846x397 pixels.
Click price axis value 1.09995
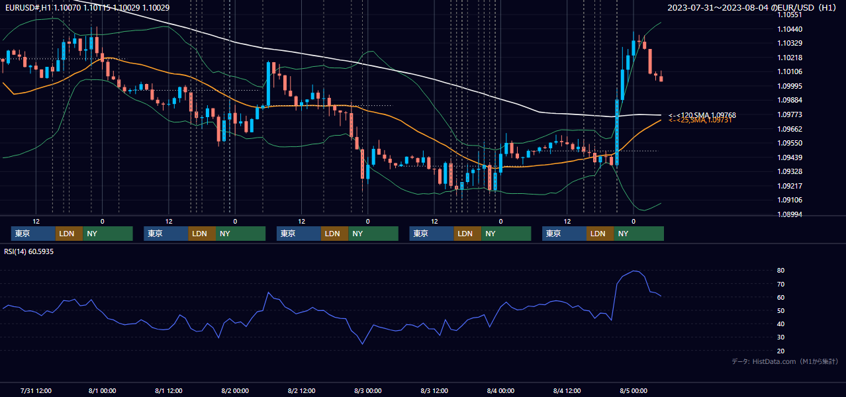pos(790,86)
